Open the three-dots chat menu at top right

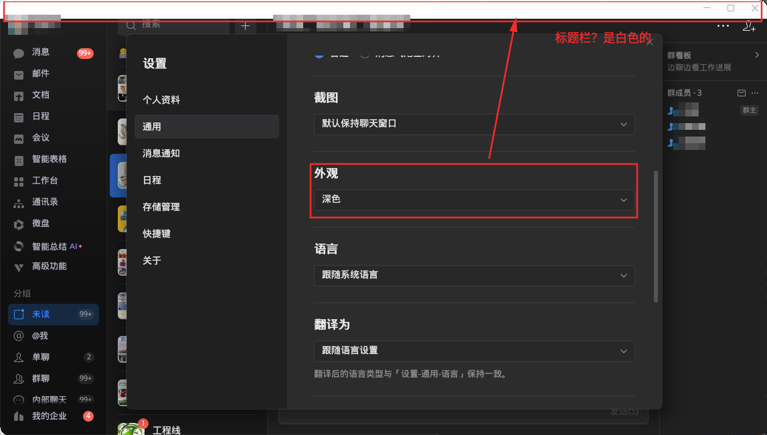coord(723,26)
